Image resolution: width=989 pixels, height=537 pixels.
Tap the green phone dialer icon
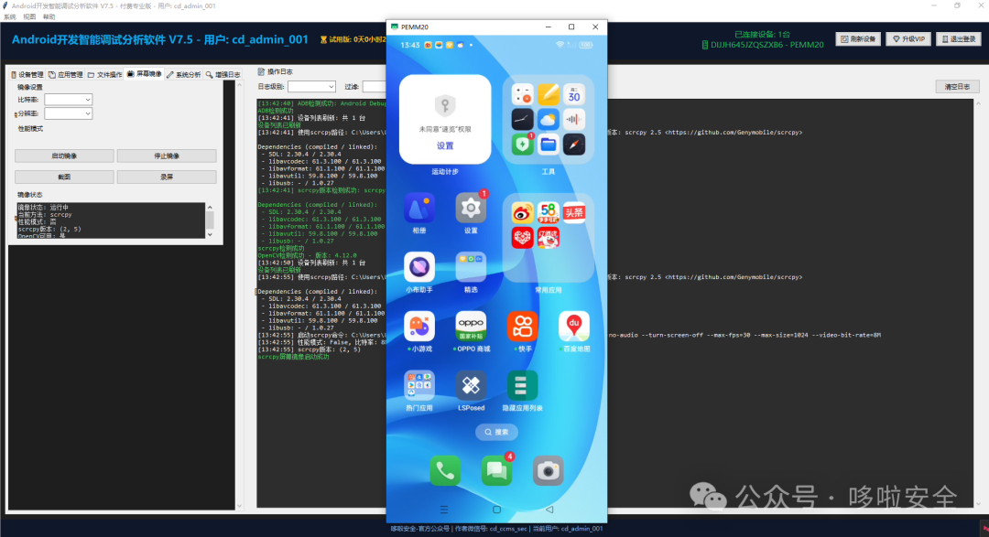[x=445, y=471]
